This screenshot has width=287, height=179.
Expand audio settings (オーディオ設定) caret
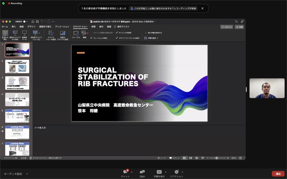pyautogui.click(x=27, y=174)
